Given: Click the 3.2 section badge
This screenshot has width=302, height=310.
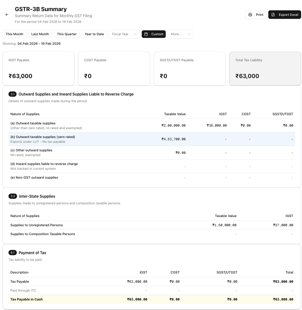Looking at the screenshot, I should [12, 196].
